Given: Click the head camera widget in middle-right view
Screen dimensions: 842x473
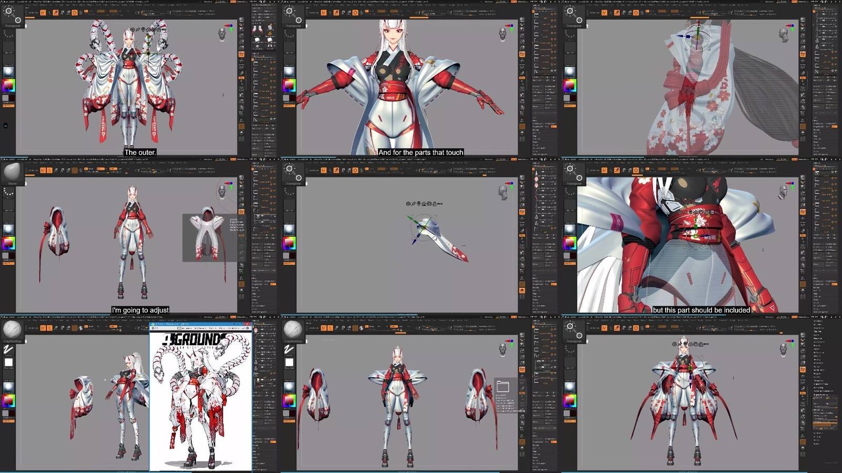Looking at the screenshot, I should coord(784,193).
